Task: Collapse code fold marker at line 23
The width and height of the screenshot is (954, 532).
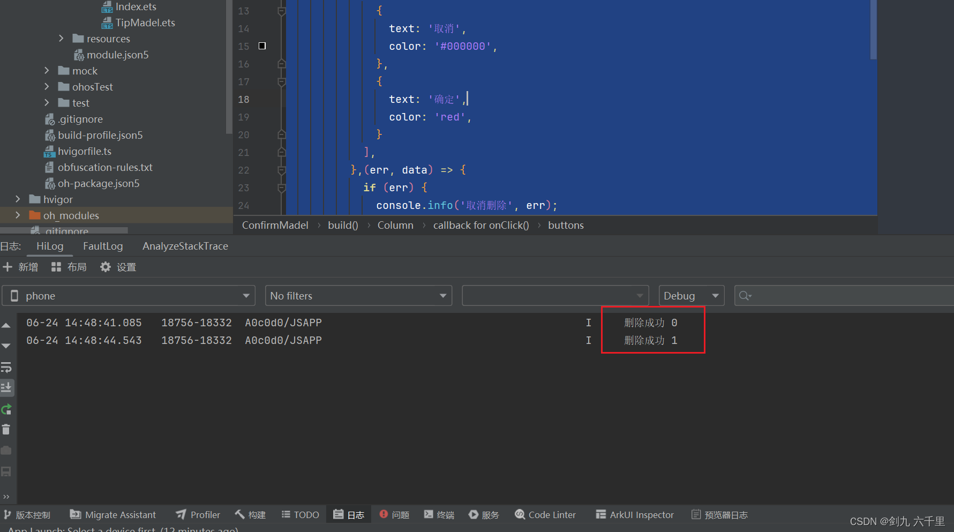Action: point(282,188)
